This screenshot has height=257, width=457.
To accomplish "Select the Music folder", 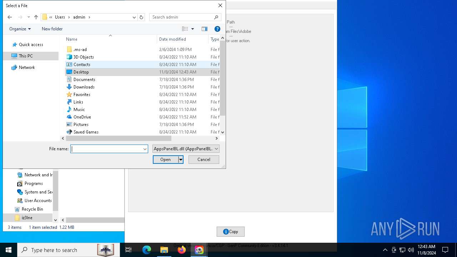I will (142, 110).
